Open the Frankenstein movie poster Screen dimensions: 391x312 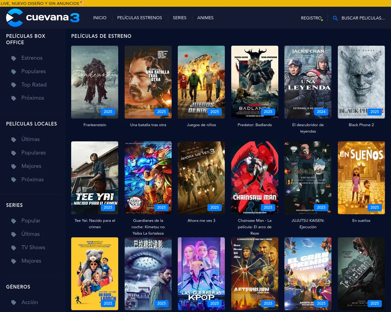[95, 82]
